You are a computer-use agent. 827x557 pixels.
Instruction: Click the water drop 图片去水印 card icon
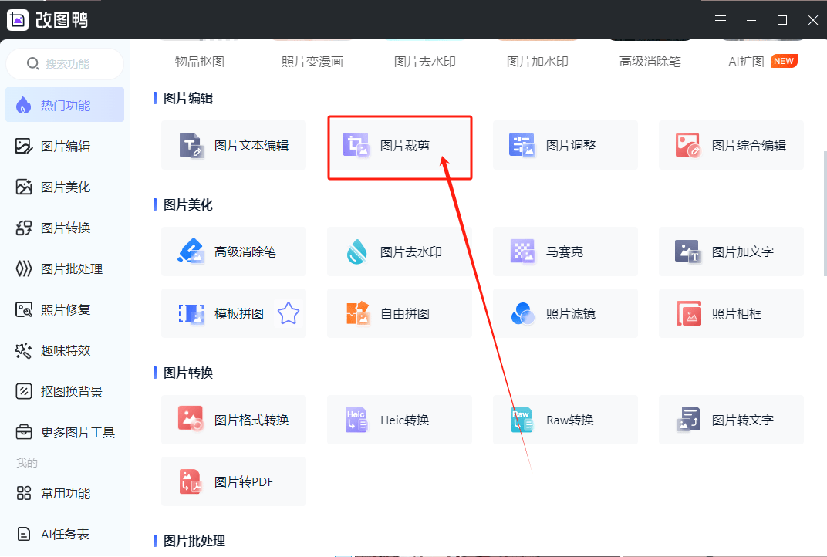(x=357, y=251)
